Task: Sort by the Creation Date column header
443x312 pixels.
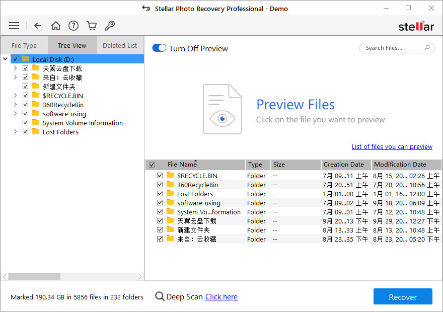Action: pos(346,165)
